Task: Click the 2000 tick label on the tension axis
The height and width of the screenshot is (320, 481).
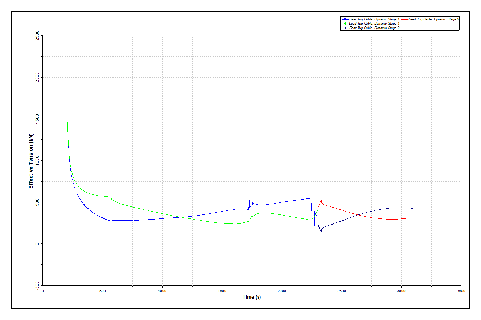Action: point(38,77)
